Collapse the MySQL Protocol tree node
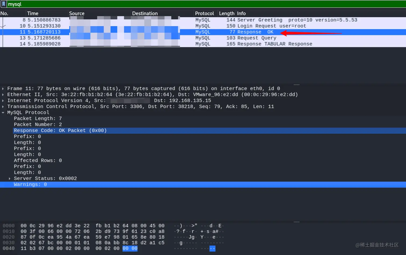Viewport: 406px width, 255px height. pyautogui.click(x=3, y=112)
